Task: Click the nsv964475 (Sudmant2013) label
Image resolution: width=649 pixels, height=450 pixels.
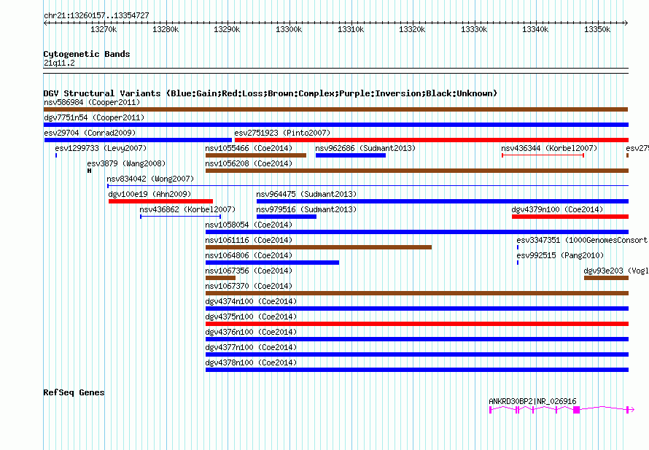Action: (x=306, y=194)
